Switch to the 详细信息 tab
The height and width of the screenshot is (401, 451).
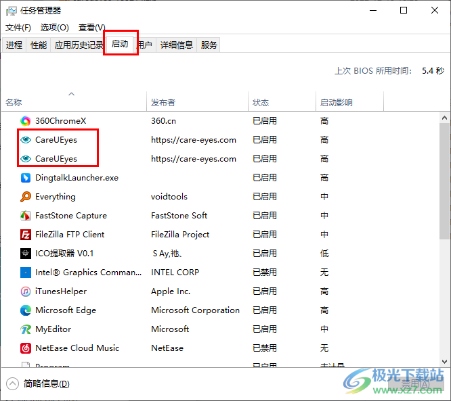click(177, 45)
